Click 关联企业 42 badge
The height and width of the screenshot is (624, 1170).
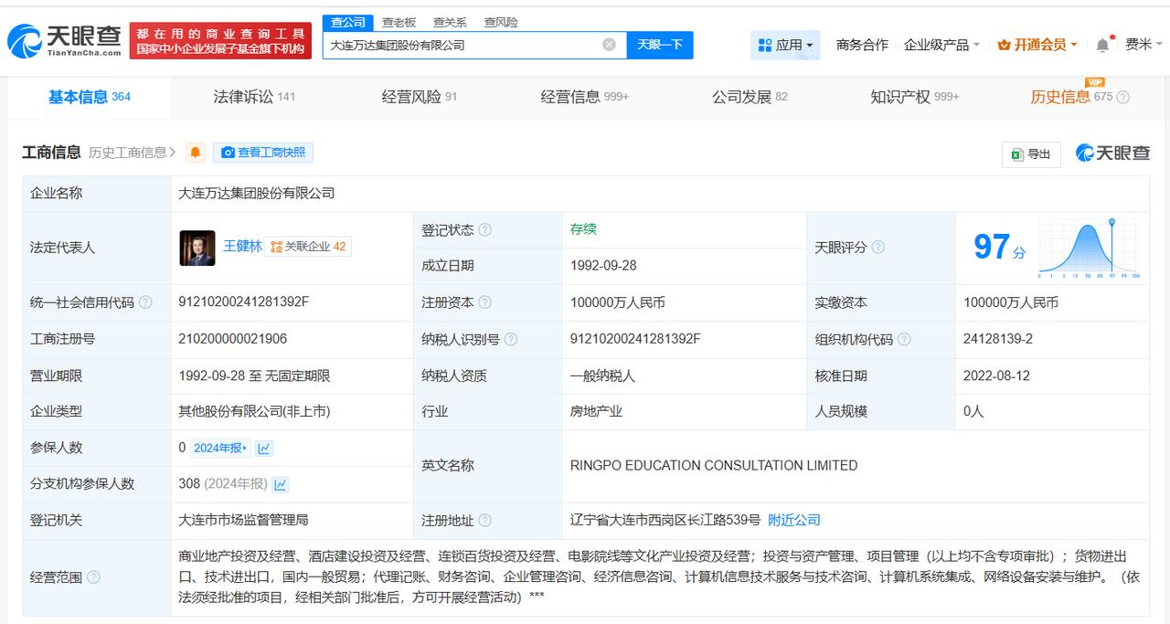[x=308, y=247]
